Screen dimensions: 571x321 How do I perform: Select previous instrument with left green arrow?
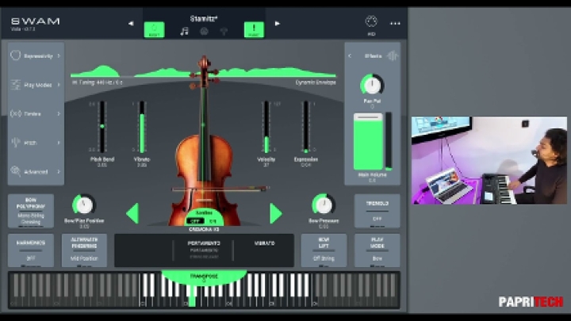tap(132, 214)
